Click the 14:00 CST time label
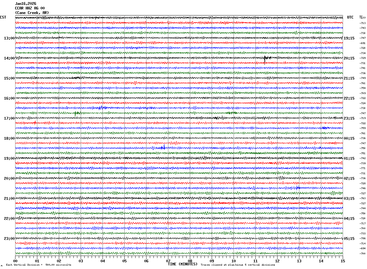The width and height of the screenshot is (367, 269). click(x=9, y=58)
